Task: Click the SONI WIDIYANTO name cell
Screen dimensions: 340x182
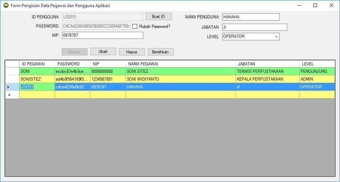Action: 180,79
